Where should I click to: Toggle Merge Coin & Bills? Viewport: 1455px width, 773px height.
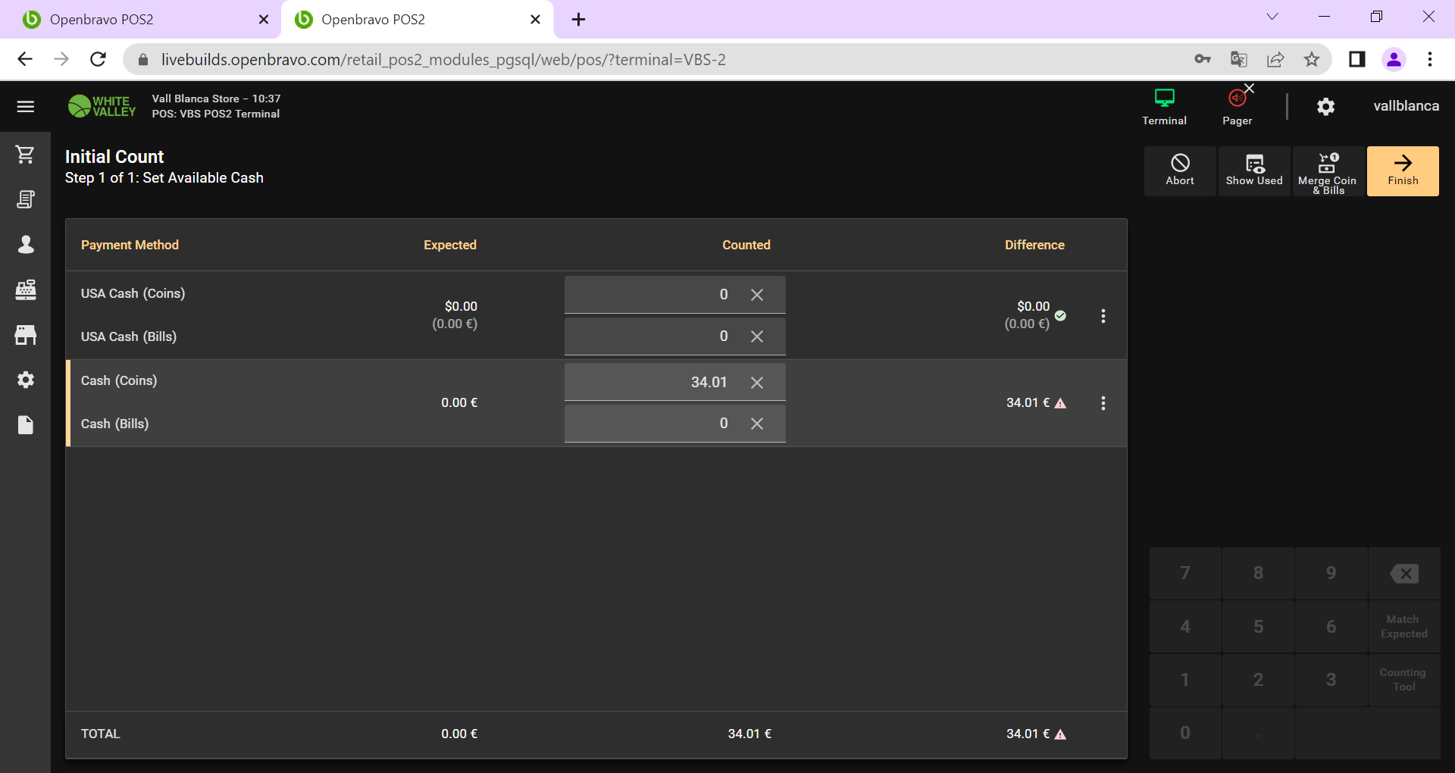(x=1328, y=171)
